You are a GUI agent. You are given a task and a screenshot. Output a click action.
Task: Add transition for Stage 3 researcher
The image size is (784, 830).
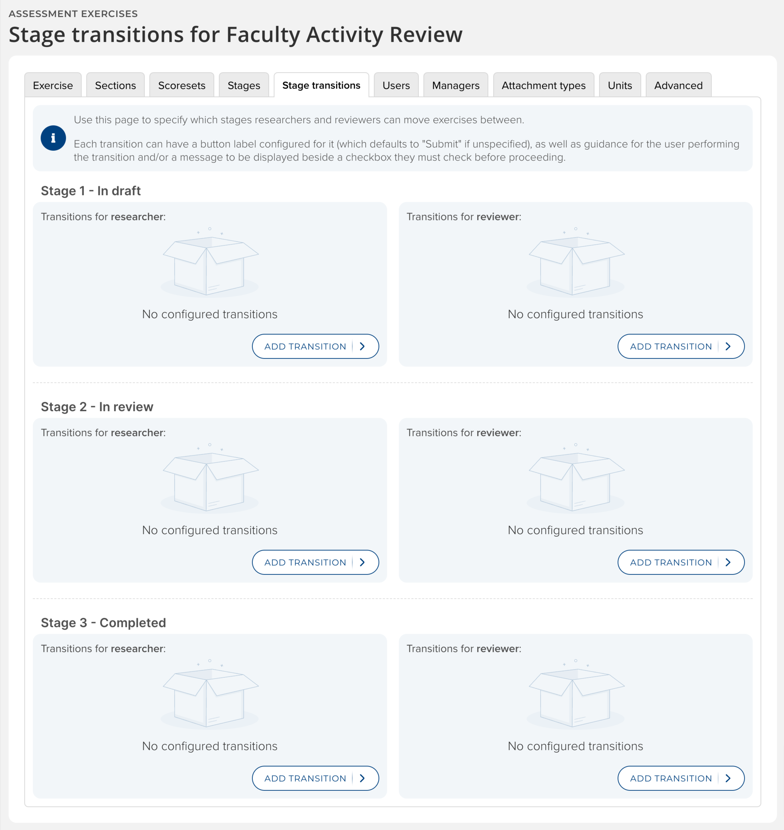pyautogui.click(x=315, y=779)
